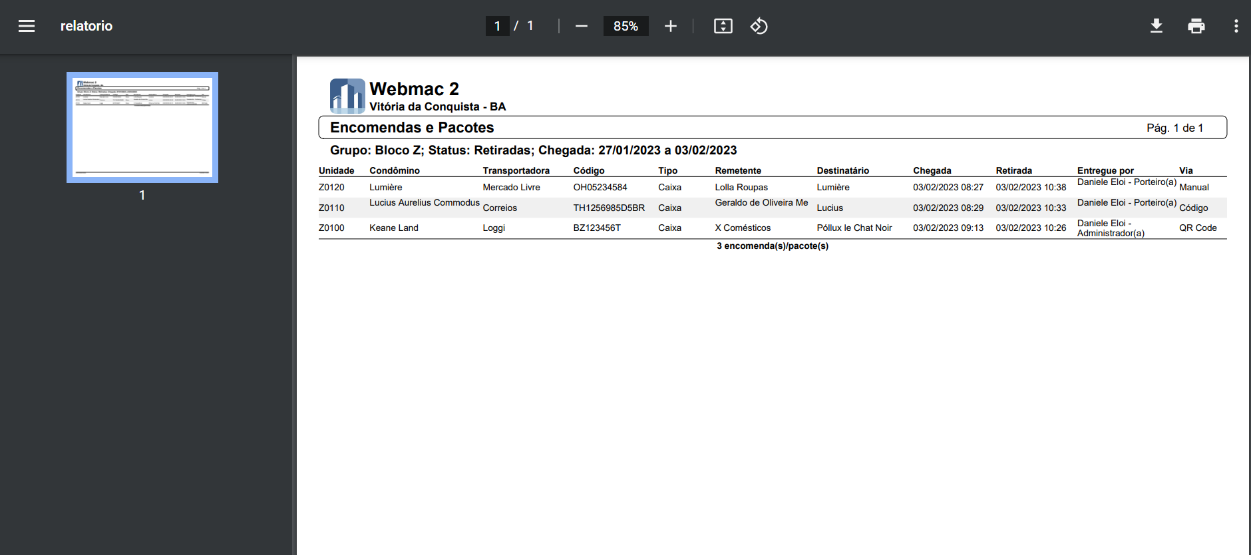
Task: Click the Webmac 2 building logo
Action: [347, 96]
